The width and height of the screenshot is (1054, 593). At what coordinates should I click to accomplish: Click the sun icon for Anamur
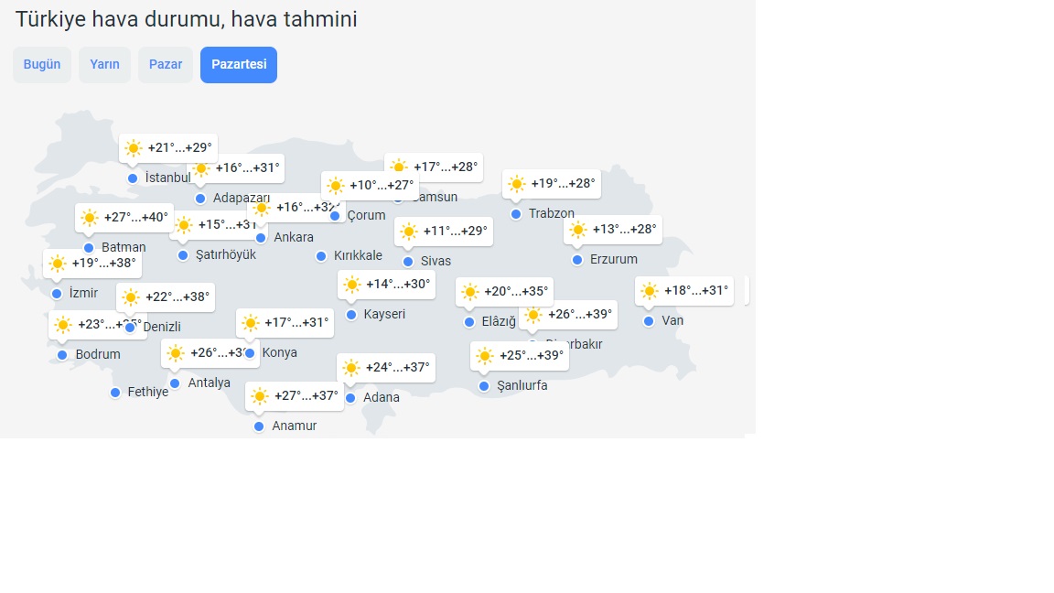click(260, 396)
